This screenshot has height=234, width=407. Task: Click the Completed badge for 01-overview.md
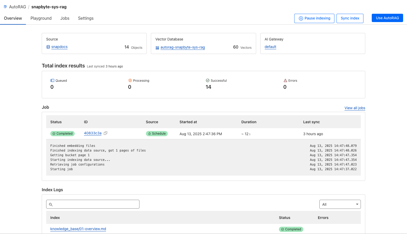[x=291, y=229]
